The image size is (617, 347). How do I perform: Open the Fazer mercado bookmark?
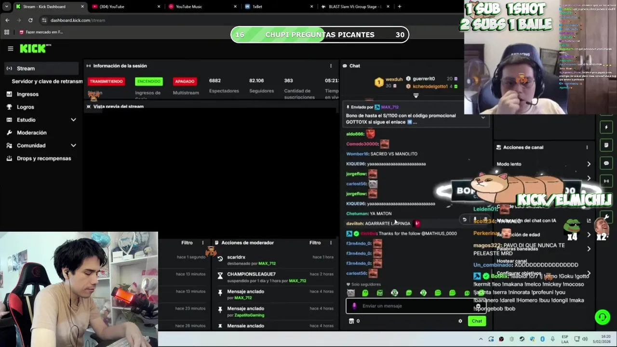point(41,32)
